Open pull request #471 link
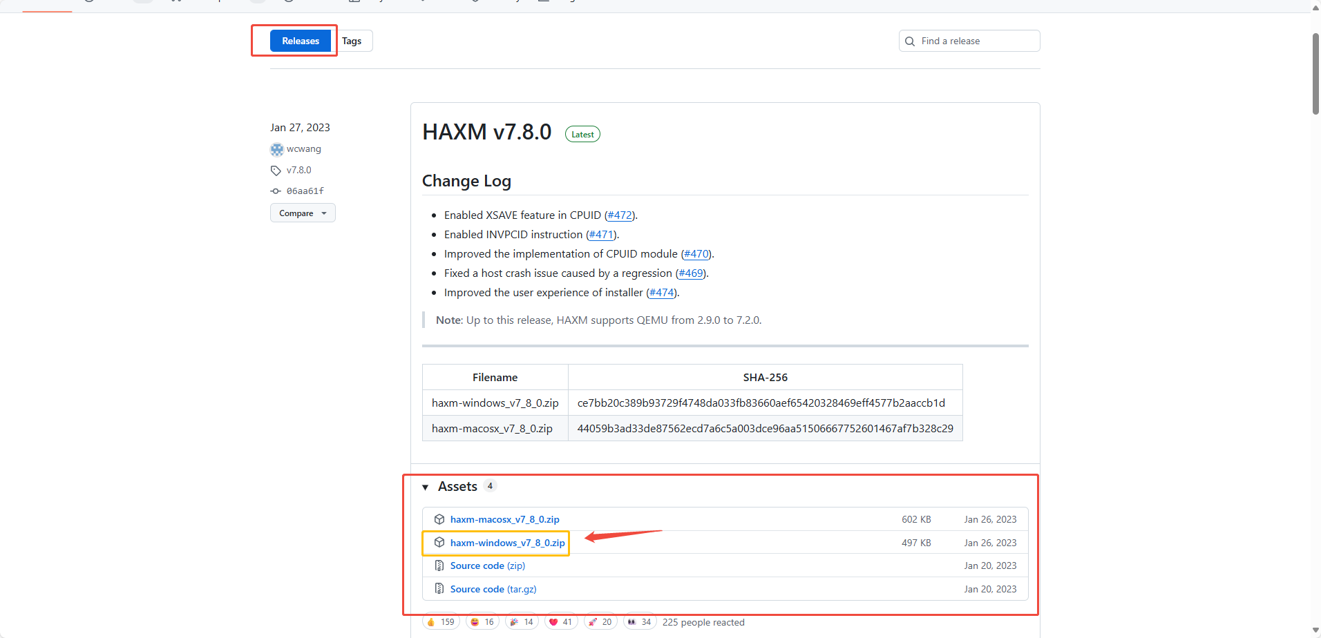This screenshot has height=638, width=1321. pos(601,235)
